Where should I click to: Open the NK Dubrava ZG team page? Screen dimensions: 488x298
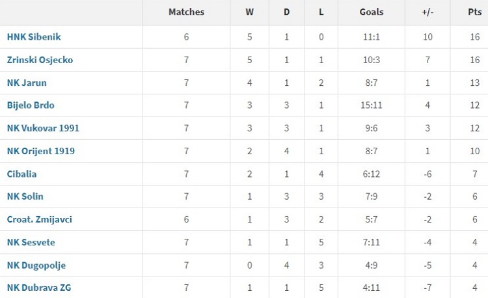click(x=39, y=288)
